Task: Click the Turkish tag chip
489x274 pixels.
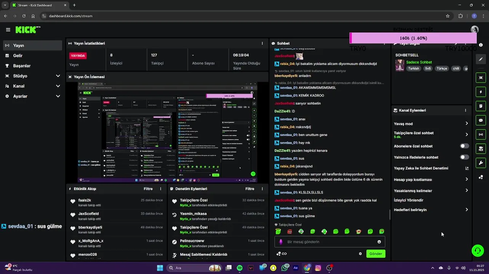Action: [414, 68]
